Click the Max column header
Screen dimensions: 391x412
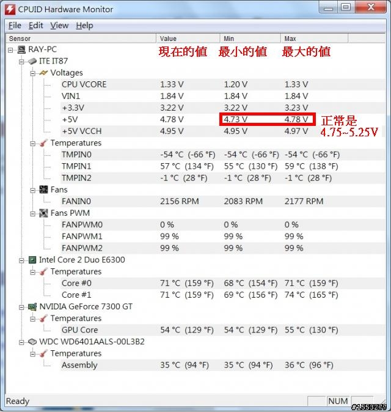[314, 39]
